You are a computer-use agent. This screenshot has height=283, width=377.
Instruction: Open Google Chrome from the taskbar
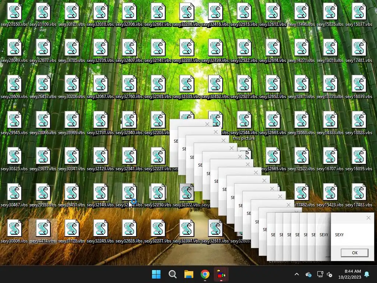tap(205, 274)
